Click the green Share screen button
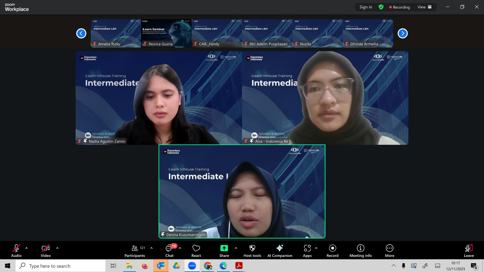This screenshot has height=272, width=484. pos(224,251)
